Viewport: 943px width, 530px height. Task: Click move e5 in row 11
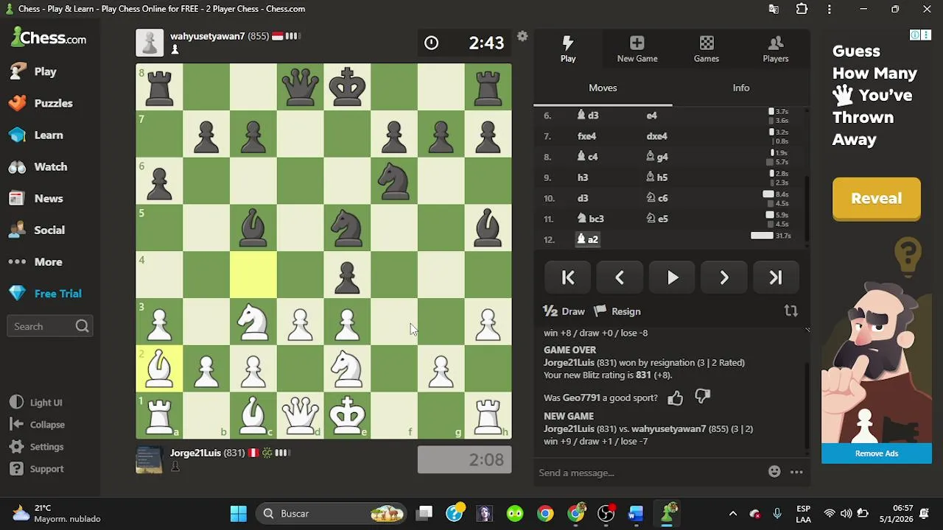pos(657,219)
